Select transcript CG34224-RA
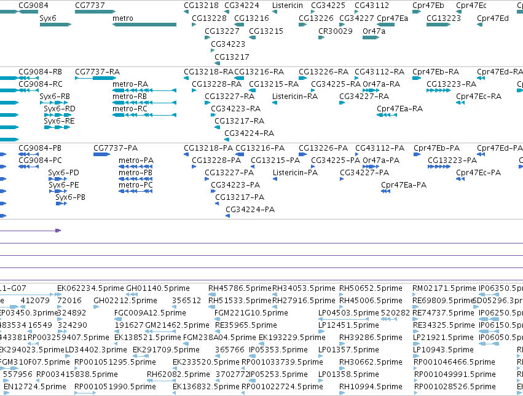 (227, 140)
